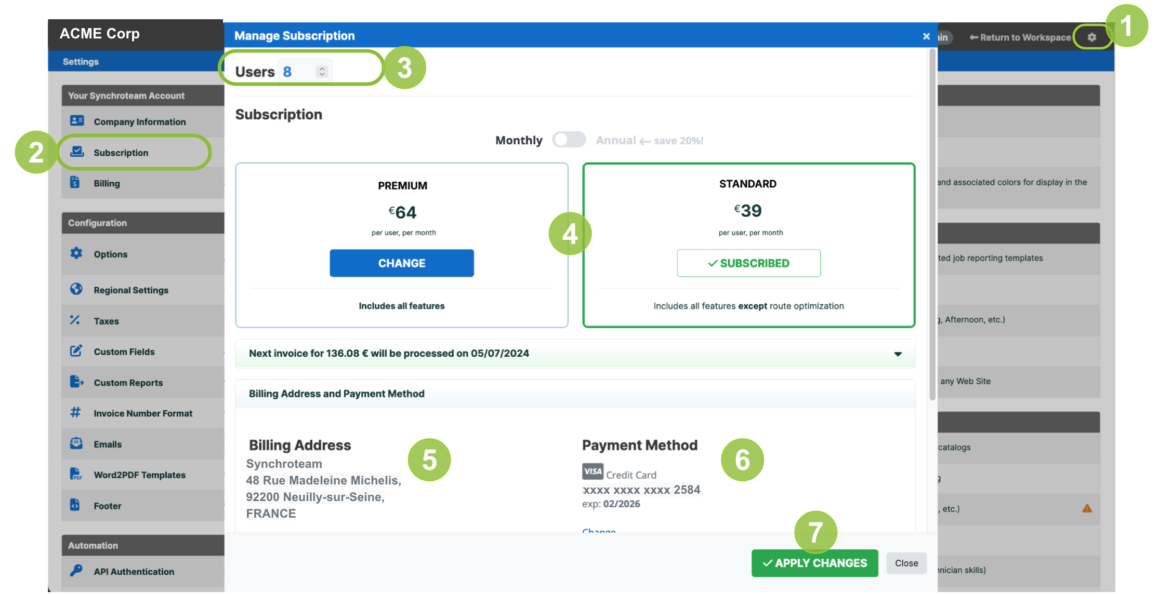
Task: Click the Users number input field
Action: pos(304,72)
